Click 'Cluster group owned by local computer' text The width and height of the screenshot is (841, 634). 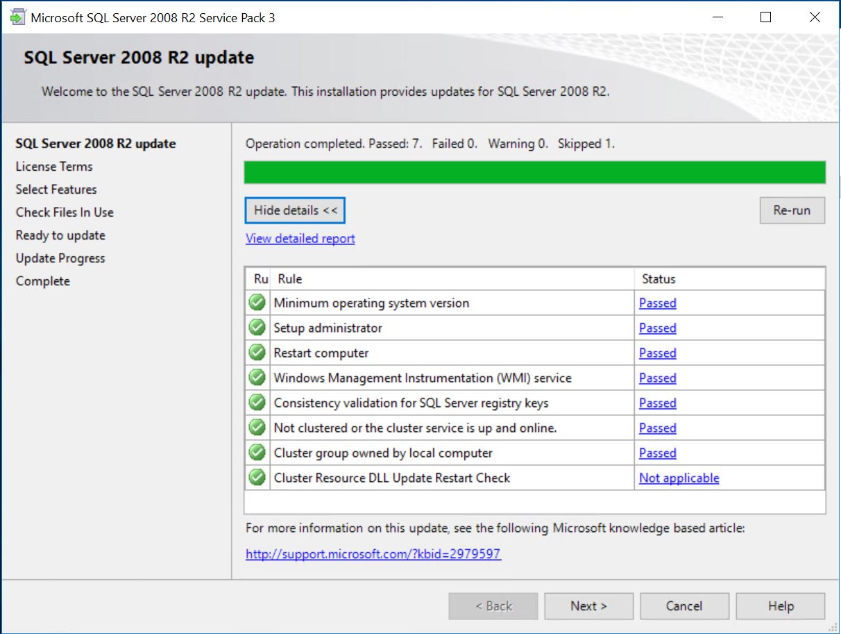pyautogui.click(x=383, y=453)
